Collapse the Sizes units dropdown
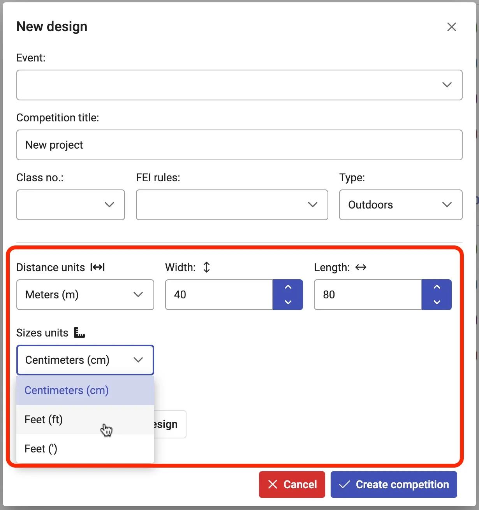 coord(85,360)
